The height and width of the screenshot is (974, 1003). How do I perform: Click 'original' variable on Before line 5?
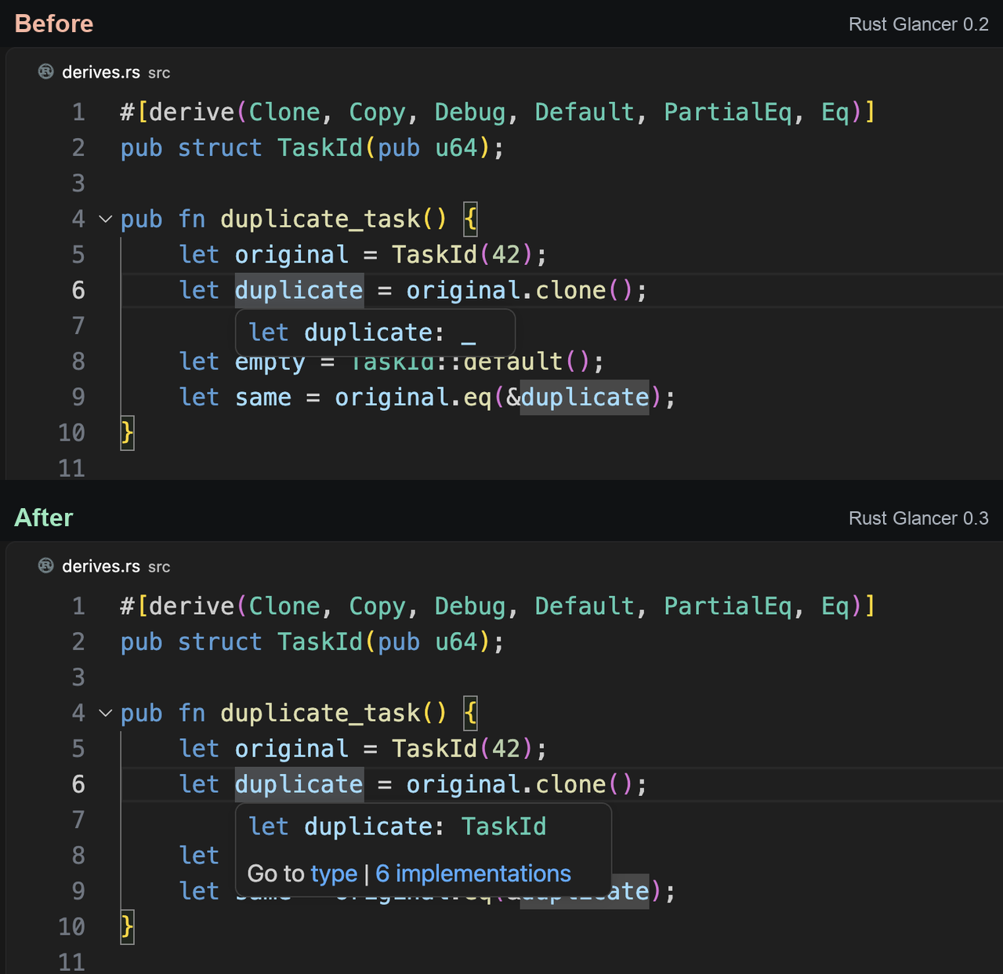coord(291,255)
